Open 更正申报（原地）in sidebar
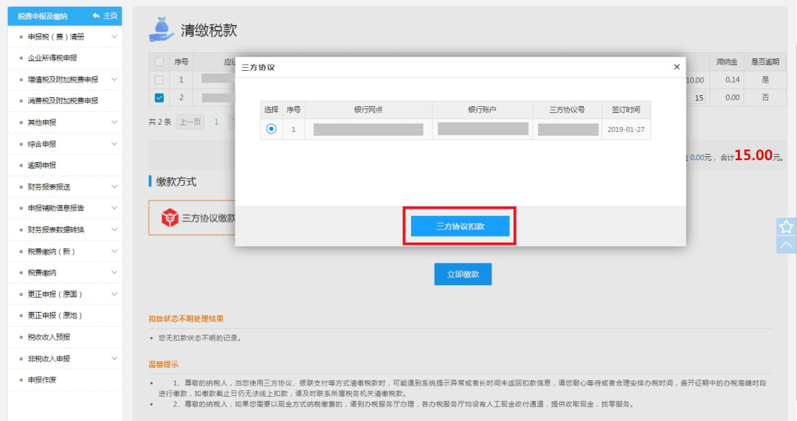The image size is (797, 421). point(55,316)
